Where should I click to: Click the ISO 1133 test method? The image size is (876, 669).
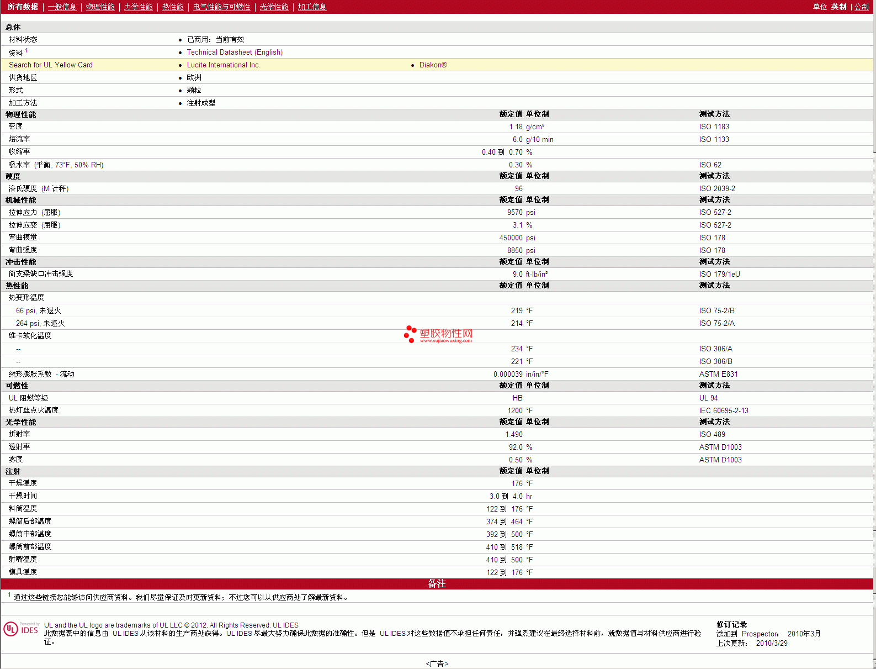coord(714,140)
